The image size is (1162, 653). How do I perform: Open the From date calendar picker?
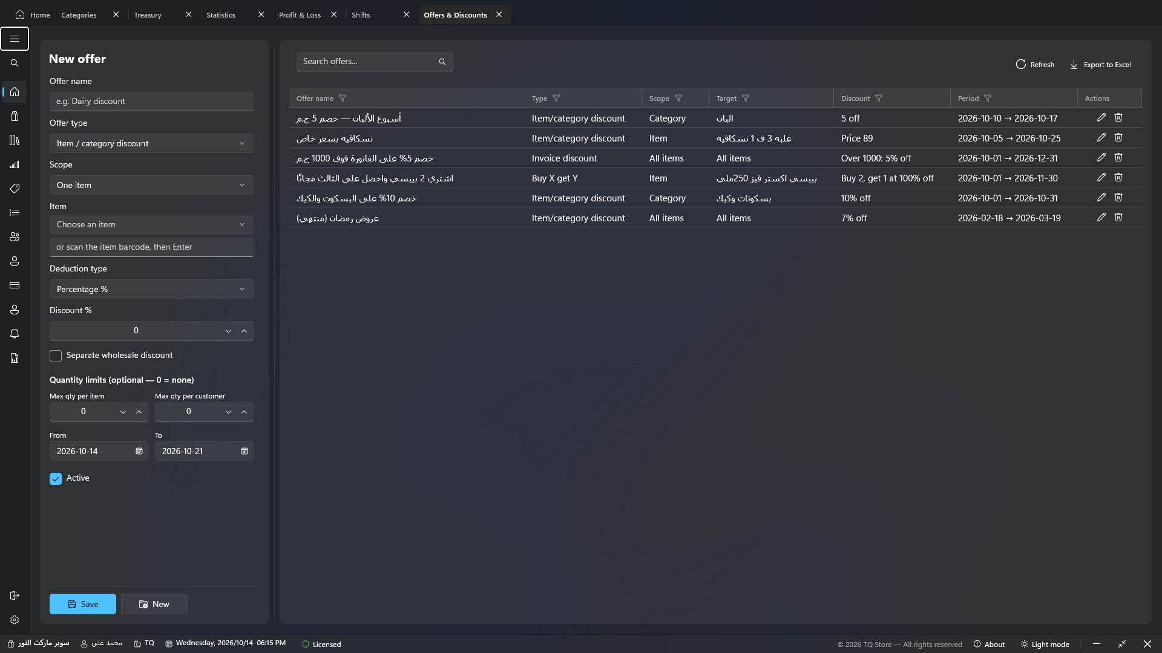139,452
